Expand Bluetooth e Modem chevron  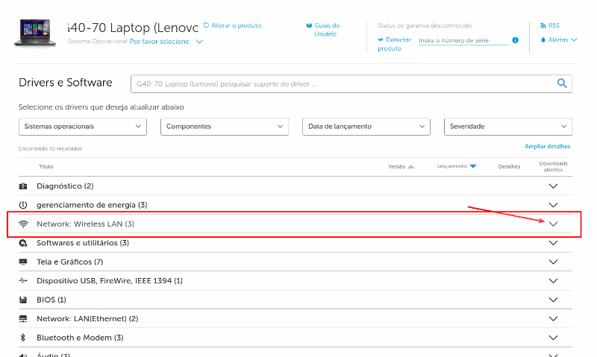(x=553, y=338)
